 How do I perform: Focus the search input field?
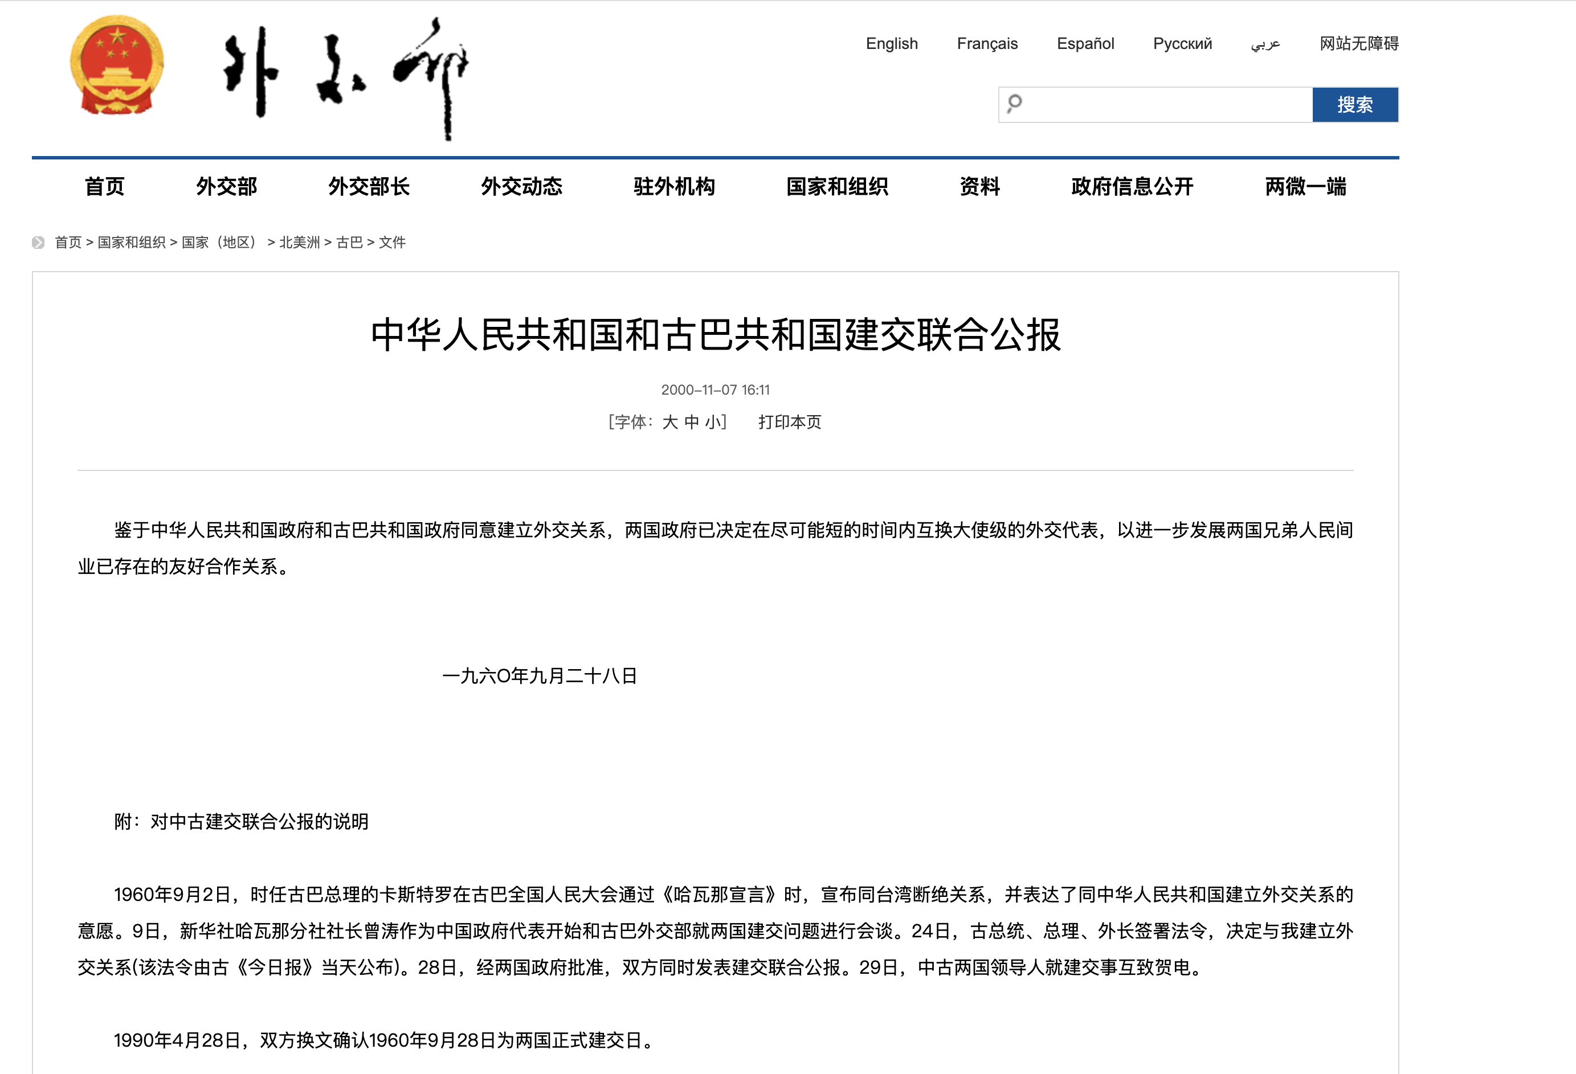[x=1156, y=104]
